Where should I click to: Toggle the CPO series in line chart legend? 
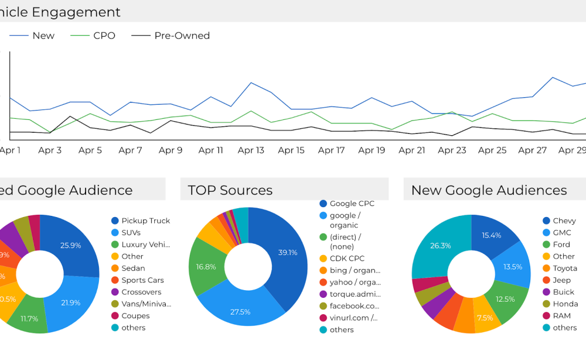[x=104, y=36]
